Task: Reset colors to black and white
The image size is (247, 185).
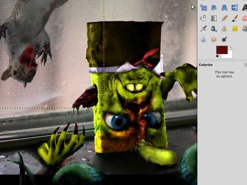Action: pyautogui.click(x=218, y=56)
